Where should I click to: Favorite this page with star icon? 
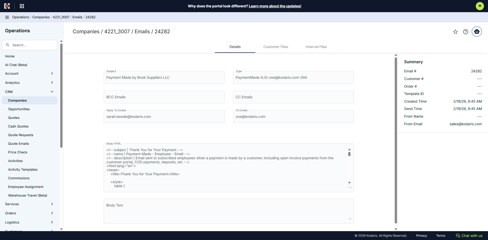[x=455, y=32]
